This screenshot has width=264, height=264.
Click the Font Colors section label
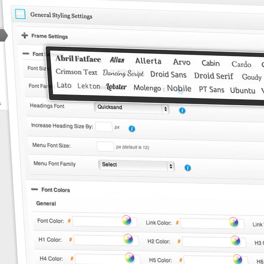click(x=56, y=190)
